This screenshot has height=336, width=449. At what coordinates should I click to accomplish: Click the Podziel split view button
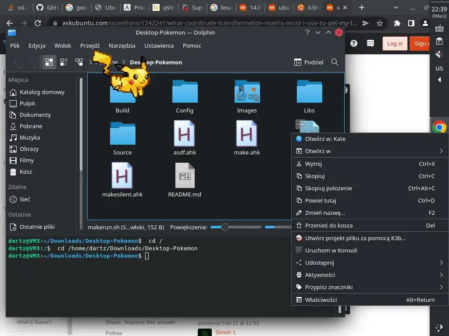coord(309,62)
